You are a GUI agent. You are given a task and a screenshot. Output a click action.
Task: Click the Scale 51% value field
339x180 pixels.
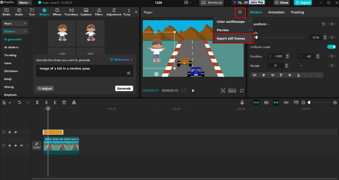[316, 38]
